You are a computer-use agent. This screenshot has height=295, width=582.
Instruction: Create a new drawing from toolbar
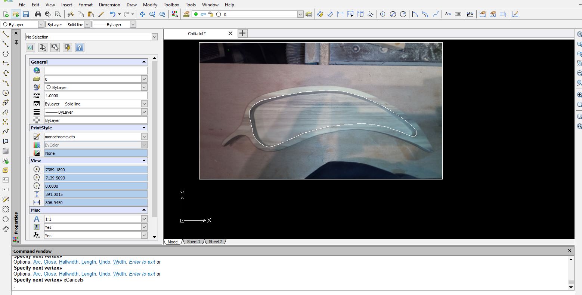tap(6, 14)
